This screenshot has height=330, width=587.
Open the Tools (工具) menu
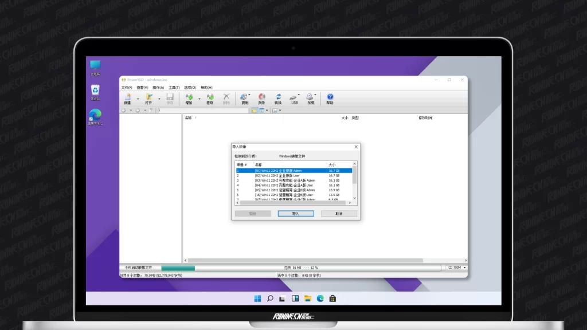[174, 88]
